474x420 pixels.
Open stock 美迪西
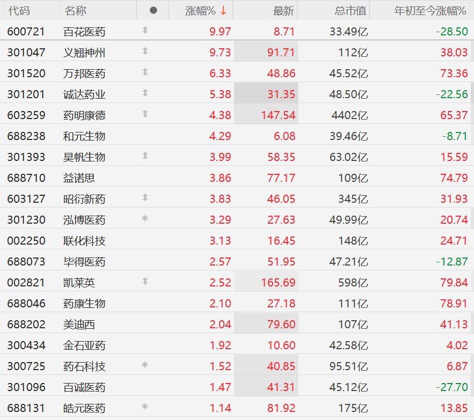tap(79, 325)
